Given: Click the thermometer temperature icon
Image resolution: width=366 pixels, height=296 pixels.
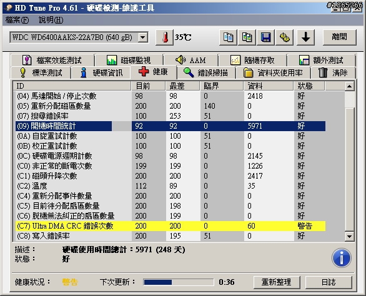Looking at the screenshot, I should 164,37.
